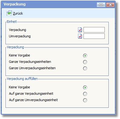The width and height of the screenshot is (120, 119).
Task: Close the Verpackung dialog window
Action: 110,5
